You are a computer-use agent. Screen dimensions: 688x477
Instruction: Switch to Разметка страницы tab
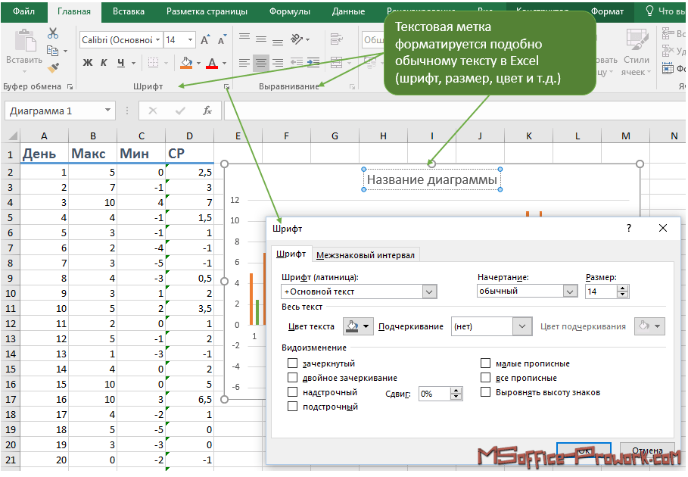tap(207, 11)
